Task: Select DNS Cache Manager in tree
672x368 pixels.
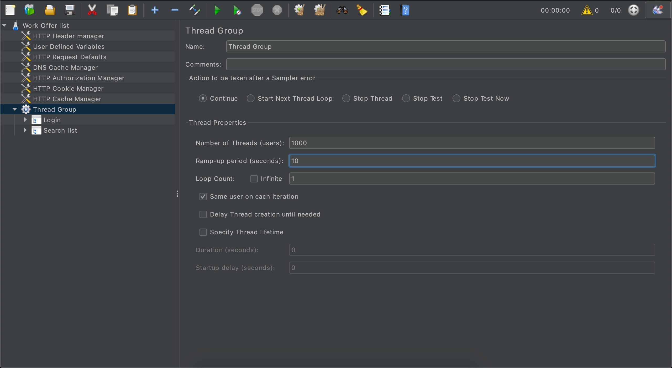Action: [x=65, y=67]
